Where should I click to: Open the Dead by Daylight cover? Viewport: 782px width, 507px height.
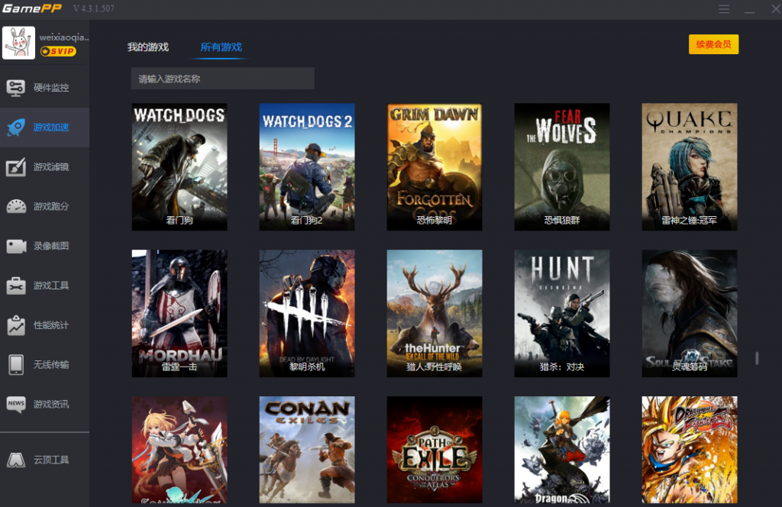tap(307, 313)
